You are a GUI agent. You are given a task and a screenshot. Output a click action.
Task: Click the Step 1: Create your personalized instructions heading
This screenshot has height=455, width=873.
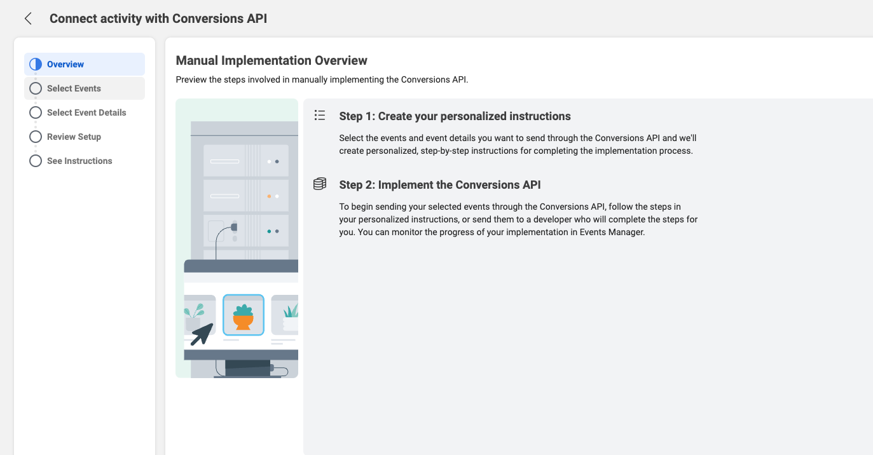(455, 116)
